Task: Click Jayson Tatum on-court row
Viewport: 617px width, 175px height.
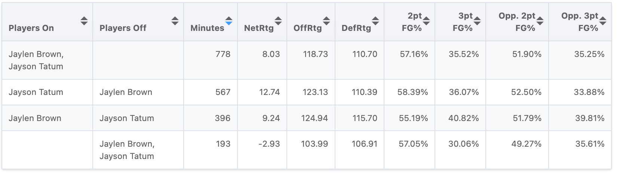Action: (36, 92)
